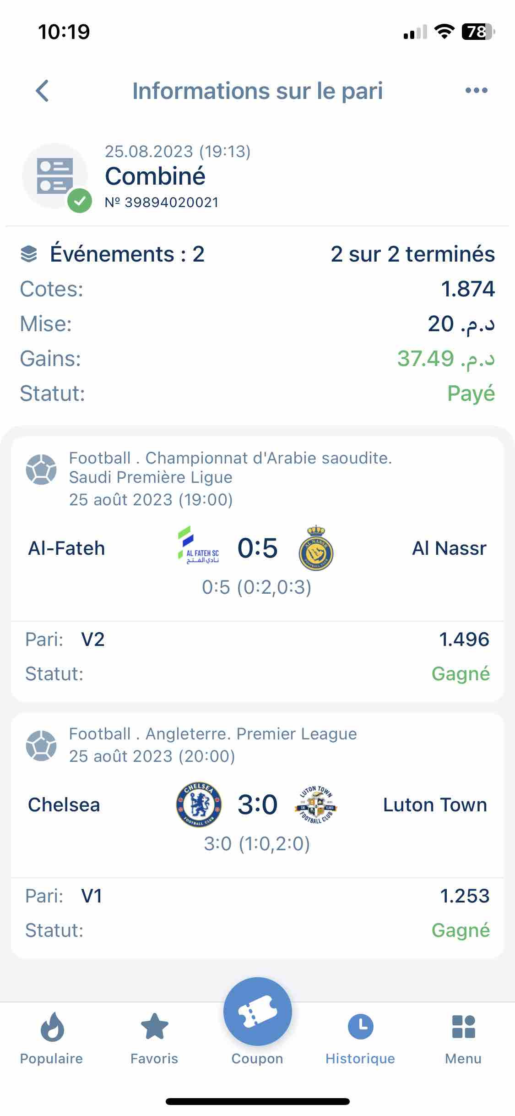Tap the Al Nassr club crest
The image size is (515, 1116).
point(316,547)
